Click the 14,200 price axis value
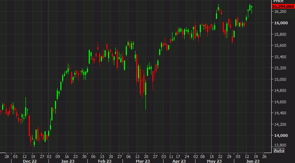Image resolution: width=295 pixels, height=163 pixels. click(x=280, y=124)
